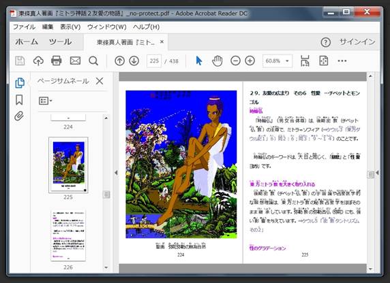The width and height of the screenshot is (390, 283).
Task: Click the fit page view icon
Action: pyautogui.click(x=324, y=61)
